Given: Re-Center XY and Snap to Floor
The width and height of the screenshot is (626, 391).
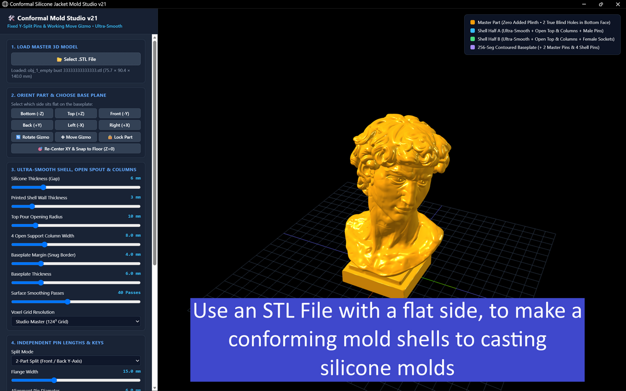Looking at the screenshot, I should click(76, 149).
